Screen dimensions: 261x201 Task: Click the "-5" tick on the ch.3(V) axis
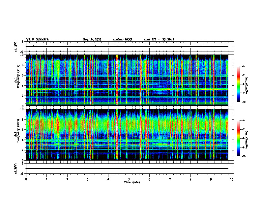point(22,174)
